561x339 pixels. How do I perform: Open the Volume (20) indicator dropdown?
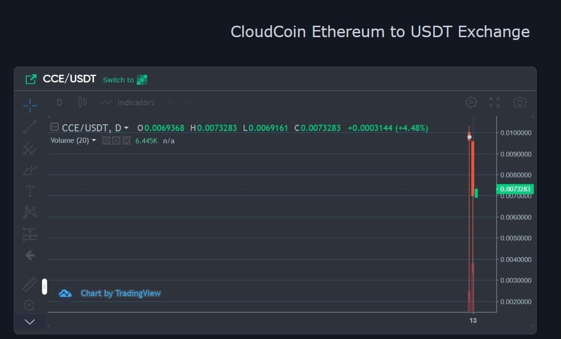click(93, 140)
